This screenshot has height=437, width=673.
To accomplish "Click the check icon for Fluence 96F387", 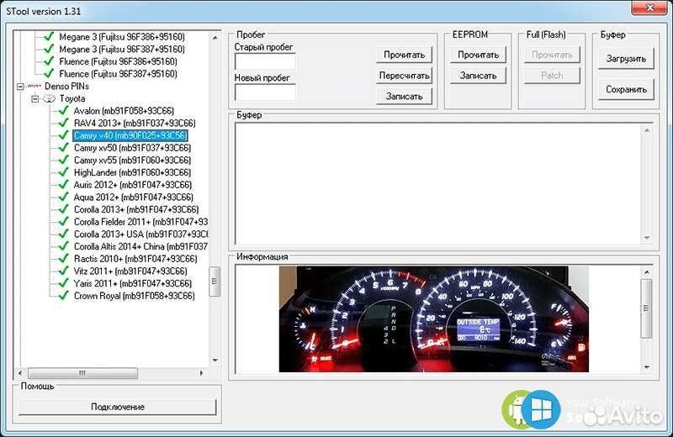I will point(49,73).
